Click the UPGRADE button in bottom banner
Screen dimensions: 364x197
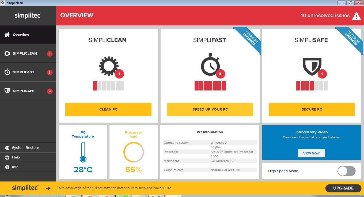click(x=343, y=188)
